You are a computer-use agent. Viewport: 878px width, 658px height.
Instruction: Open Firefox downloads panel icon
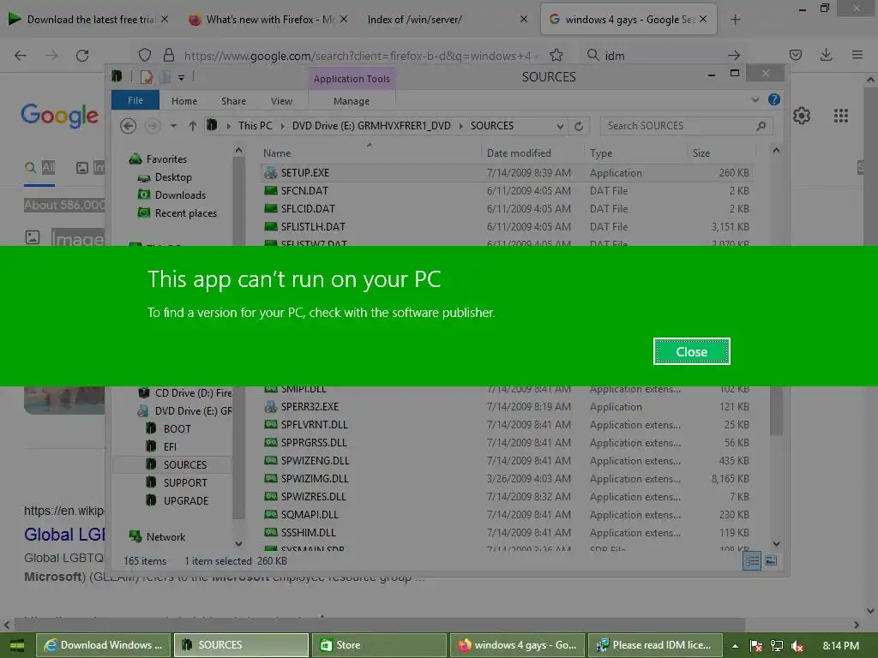[826, 55]
